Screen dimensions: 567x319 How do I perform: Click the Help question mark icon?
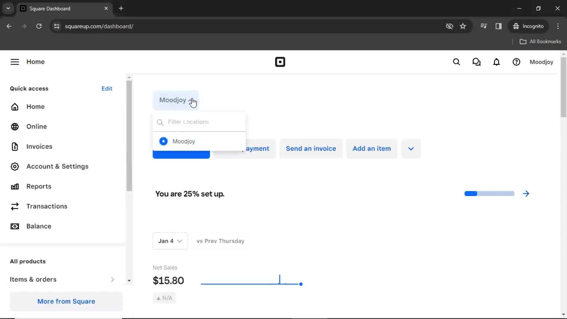pos(517,62)
